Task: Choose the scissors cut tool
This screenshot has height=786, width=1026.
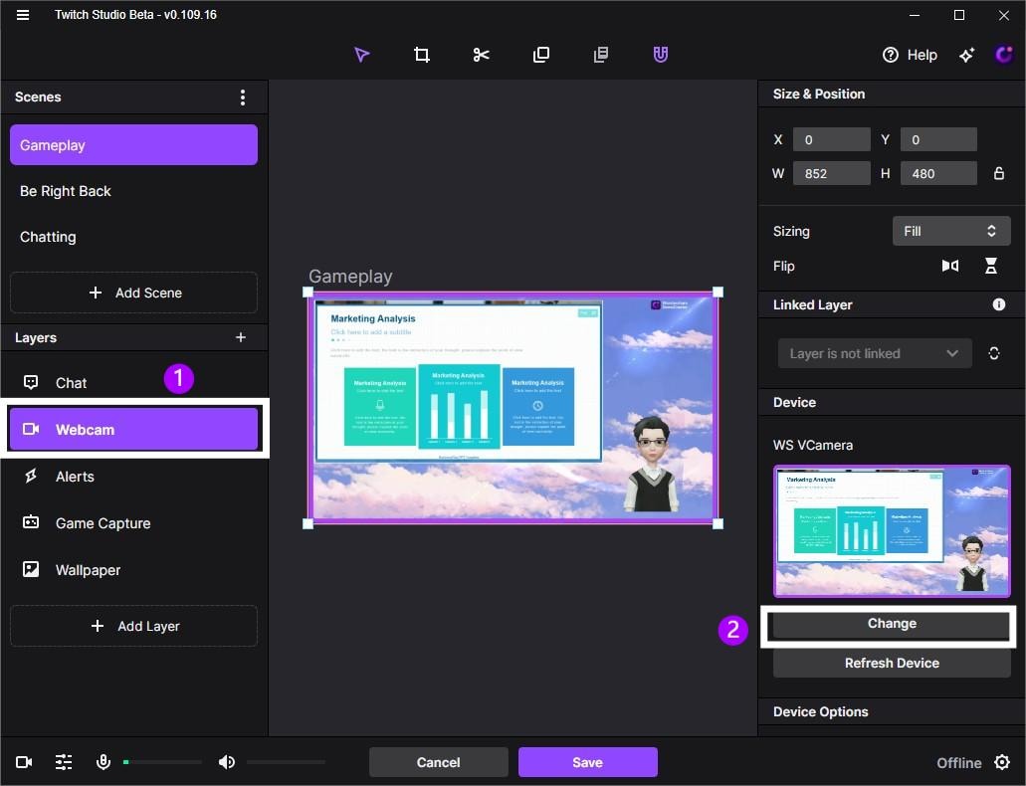Action: [481, 55]
